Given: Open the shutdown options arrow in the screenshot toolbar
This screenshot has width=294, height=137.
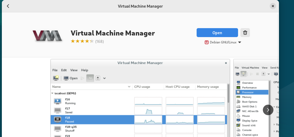Looking at the screenshot, I should pos(105,78).
